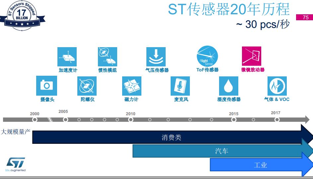Select the teal 汽车 arrow bar

tap(223, 151)
